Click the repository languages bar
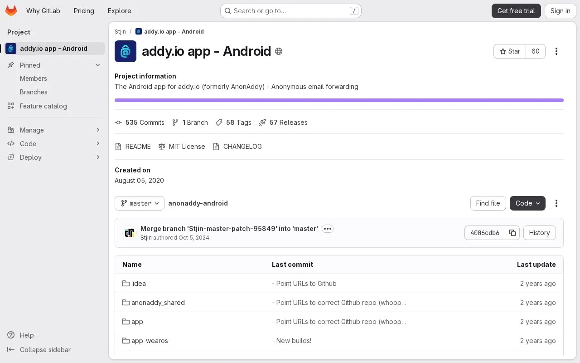Image resolution: width=580 pixels, height=363 pixels. click(x=339, y=100)
